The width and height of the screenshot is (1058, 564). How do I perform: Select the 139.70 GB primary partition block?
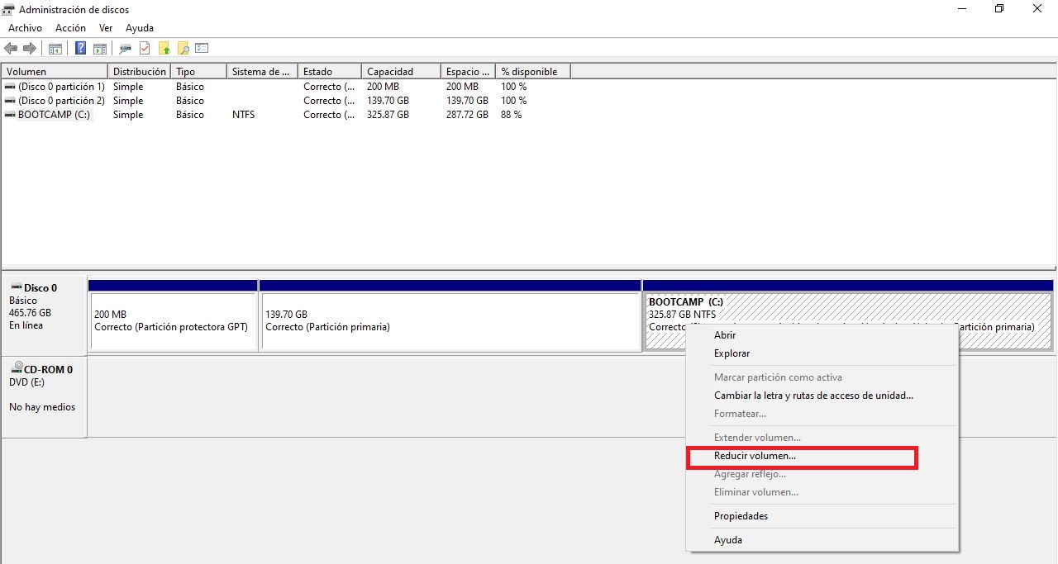(x=449, y=322)
